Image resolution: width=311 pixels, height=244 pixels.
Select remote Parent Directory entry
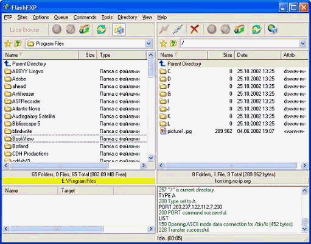click(x=180, y=64)
